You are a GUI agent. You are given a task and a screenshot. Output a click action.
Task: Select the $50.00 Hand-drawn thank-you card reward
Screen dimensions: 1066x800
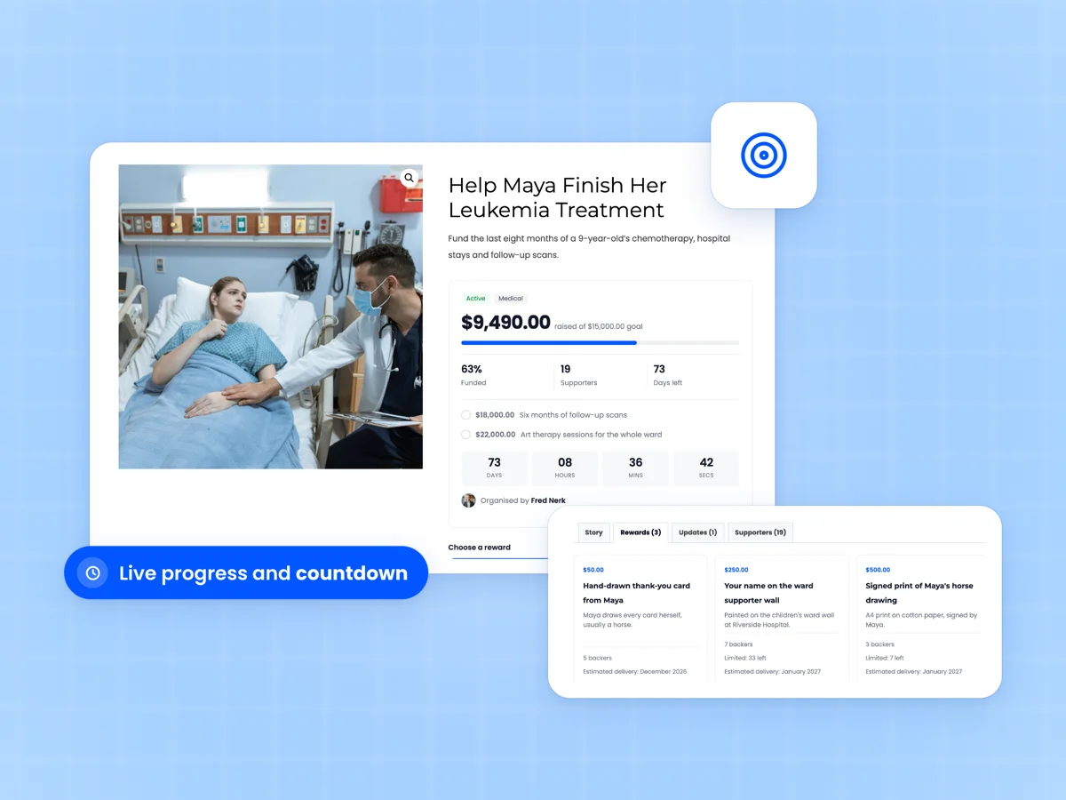640,620
